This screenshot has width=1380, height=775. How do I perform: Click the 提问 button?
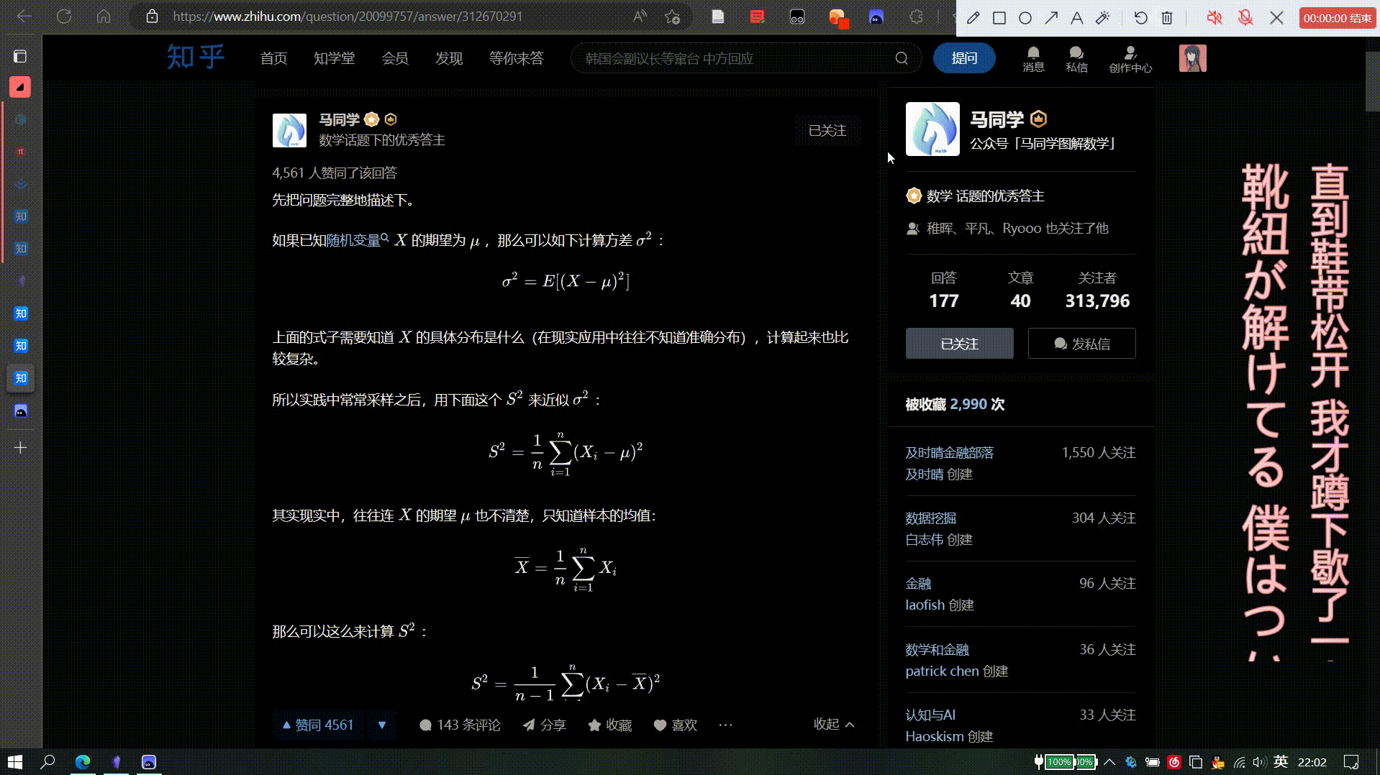(x=964, y=58)
